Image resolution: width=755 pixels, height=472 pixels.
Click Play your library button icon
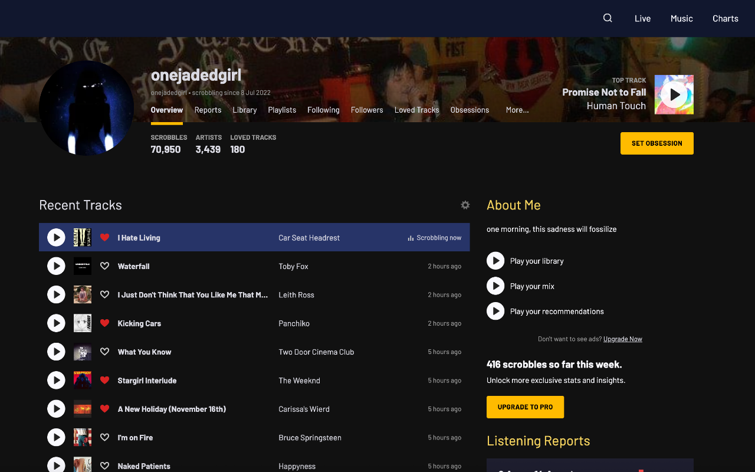tap(495, 261)
